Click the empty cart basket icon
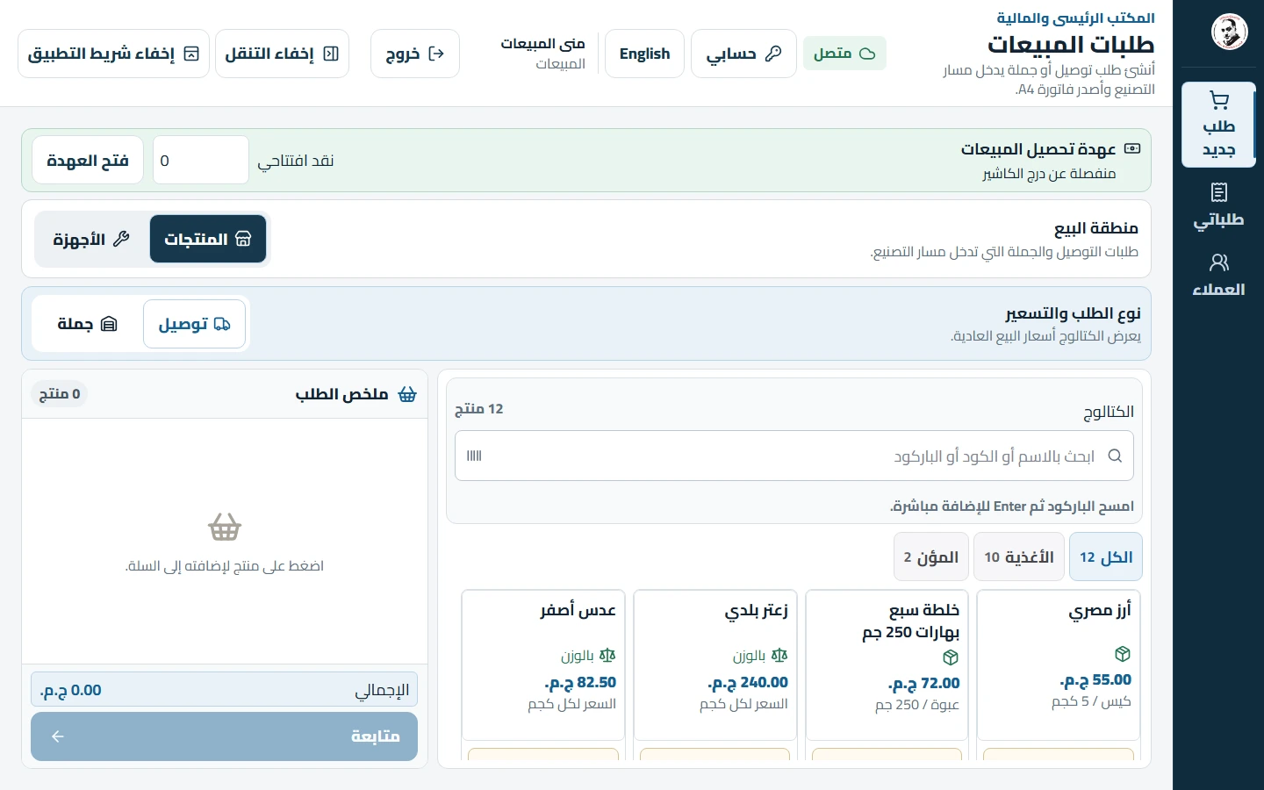The image size is (1264, 790). point(225,527)
